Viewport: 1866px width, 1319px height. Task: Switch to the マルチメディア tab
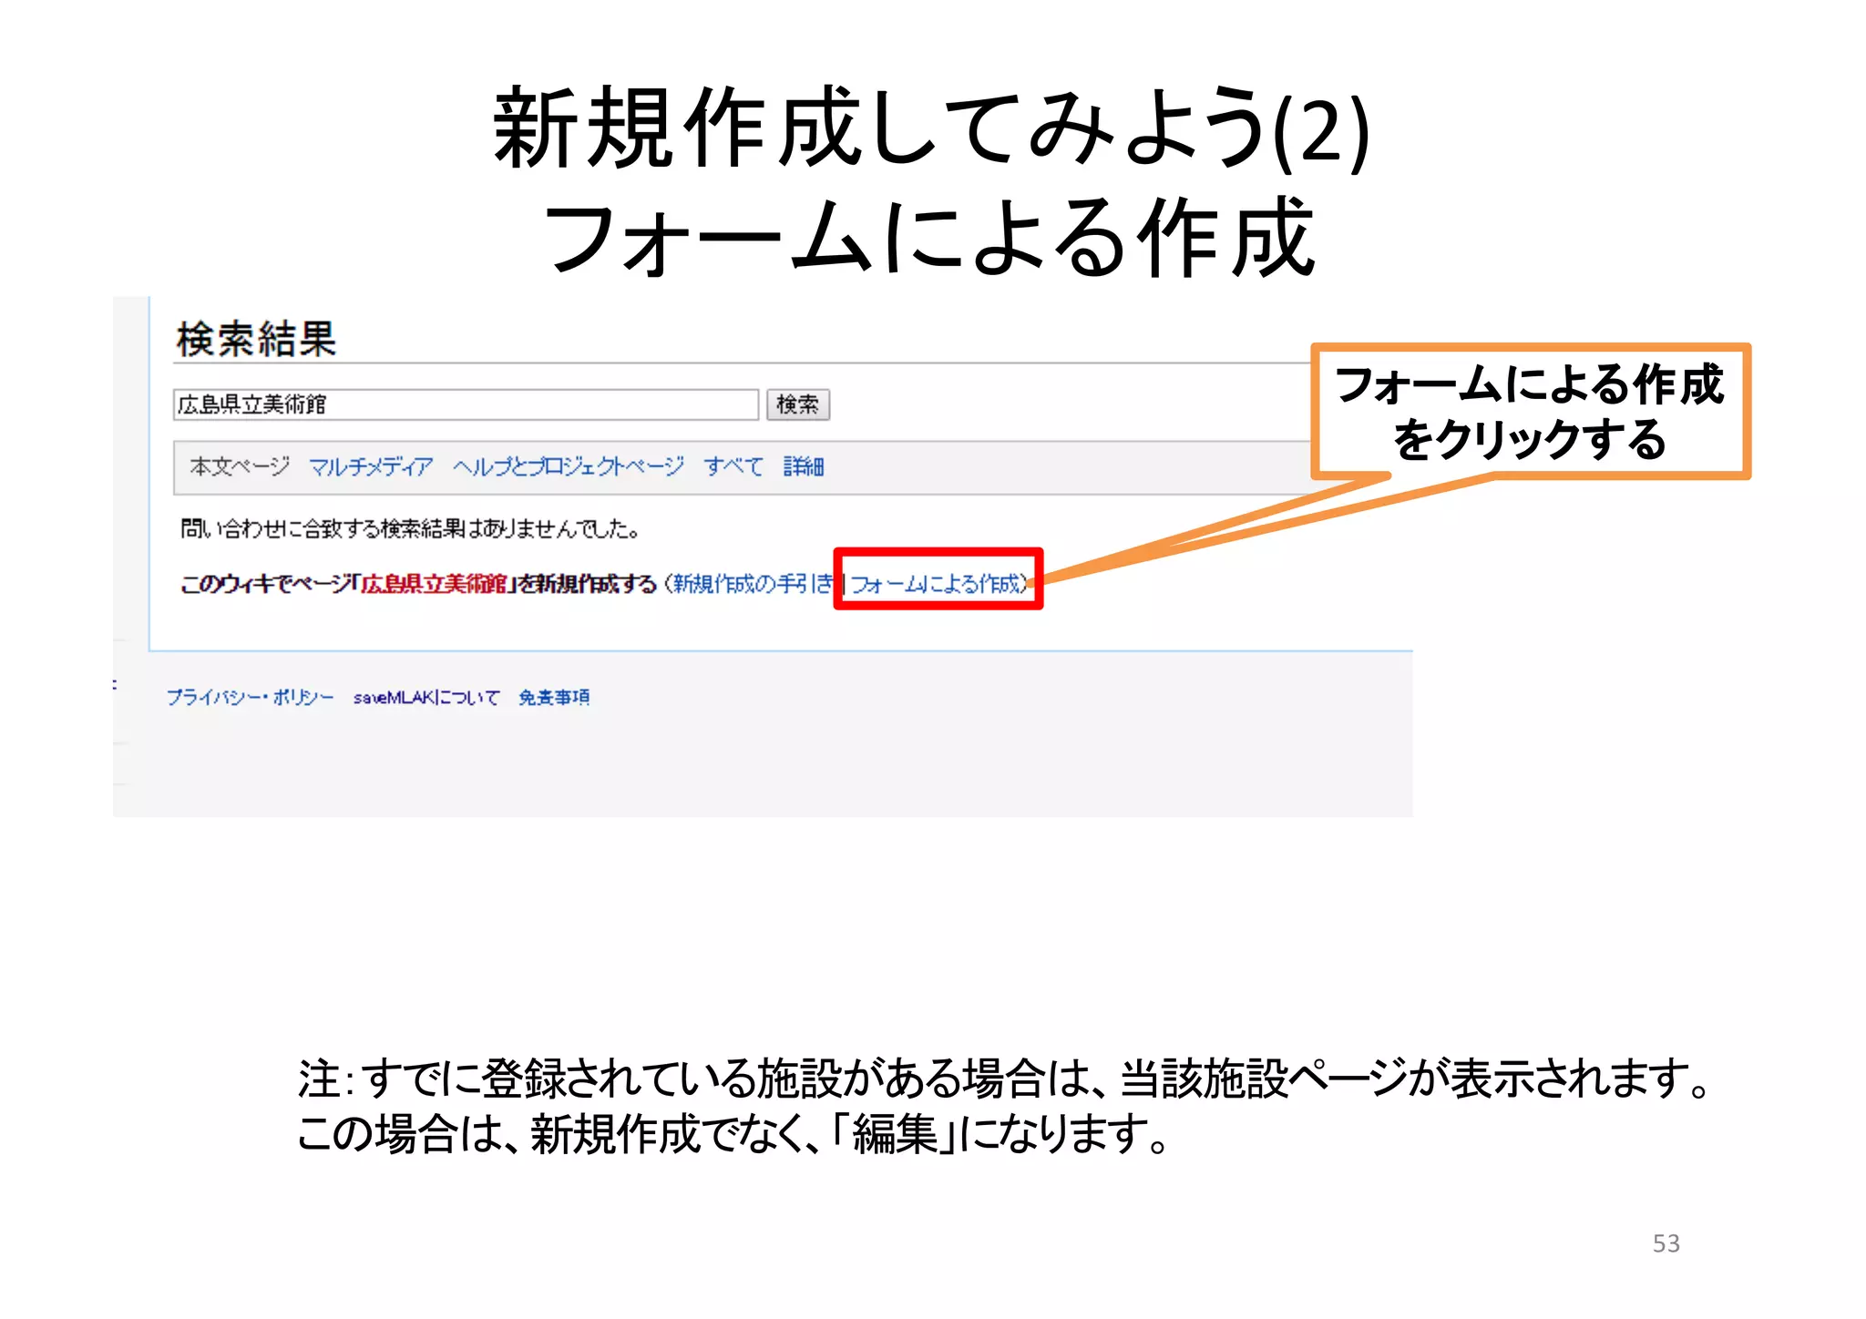coord(371,467)
